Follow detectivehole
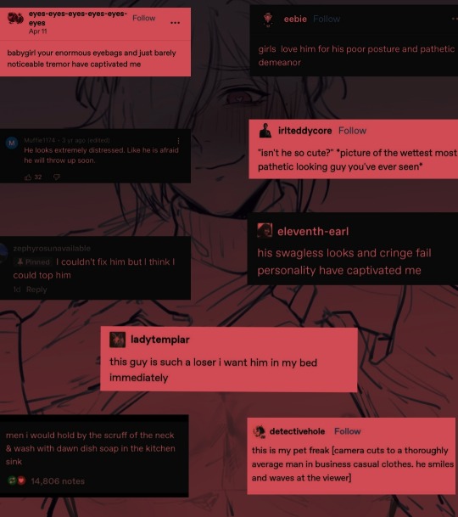458x517 pixels. tap(347, 431)
